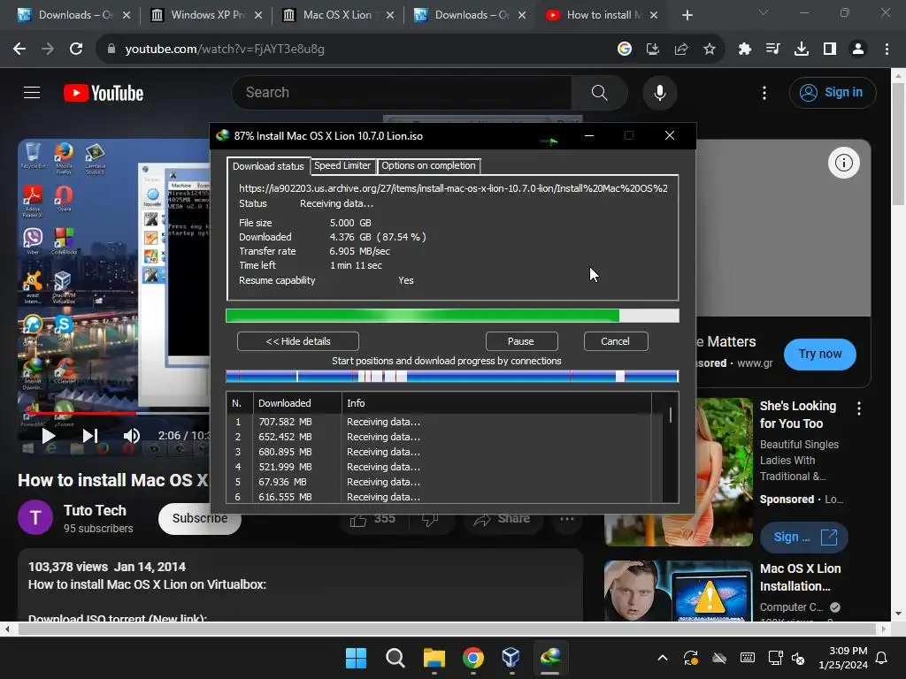Open options for She's Looking ad
Image resolution: width=906 pixels, height=679 pixels.
pos(859,408)
